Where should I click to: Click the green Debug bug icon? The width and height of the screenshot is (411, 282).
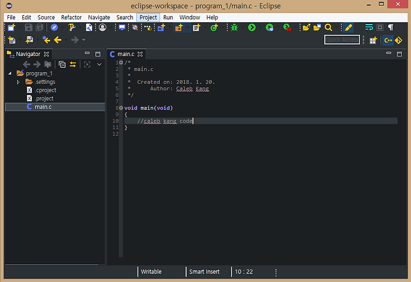tap(235, 27)
